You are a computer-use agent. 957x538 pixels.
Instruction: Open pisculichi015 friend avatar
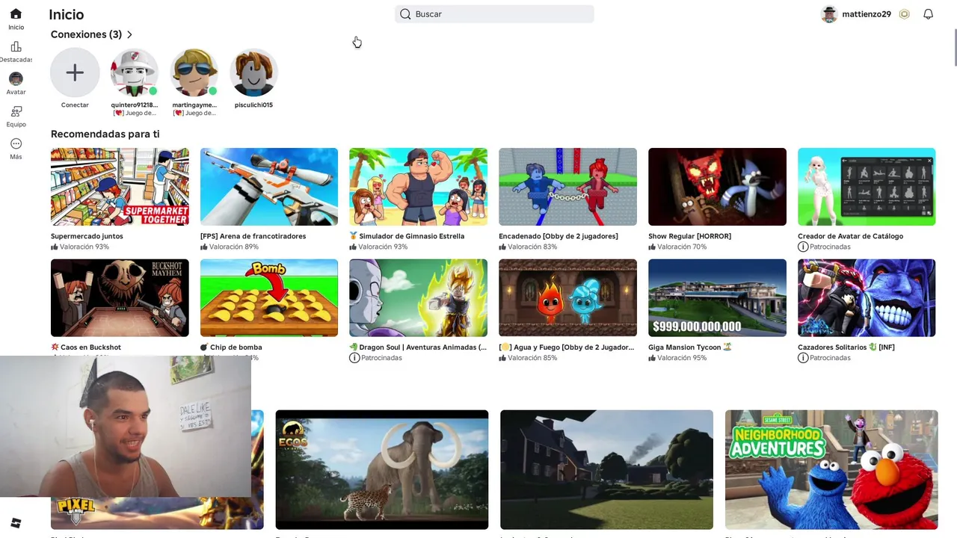click(x=253, y=72)
